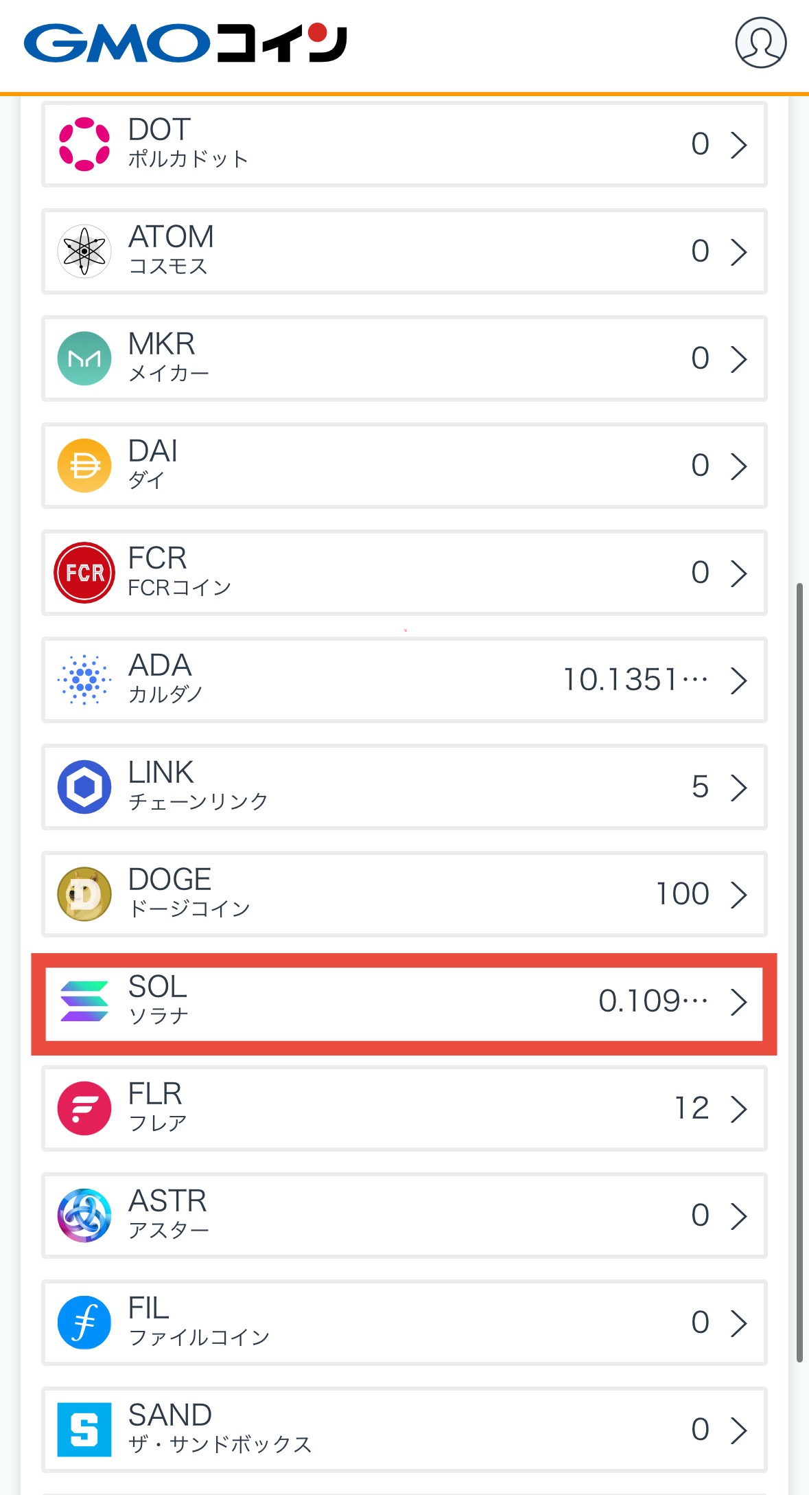The width and height of the screenshot is (809, 1495).
Task: Click the LINK balance value 5
Action: click(x=700, y=787)
